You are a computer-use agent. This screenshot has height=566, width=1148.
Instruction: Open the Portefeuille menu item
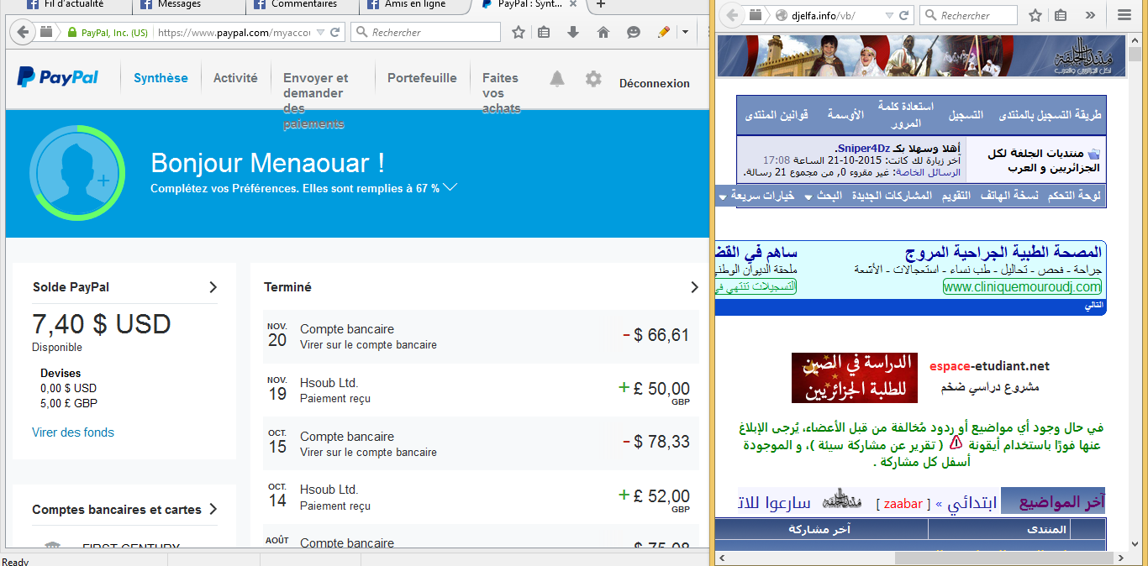[x=422, y=78]
